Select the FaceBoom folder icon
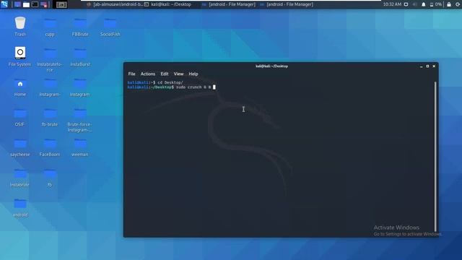This screenshot has width=462, height=260. [50, 147]
